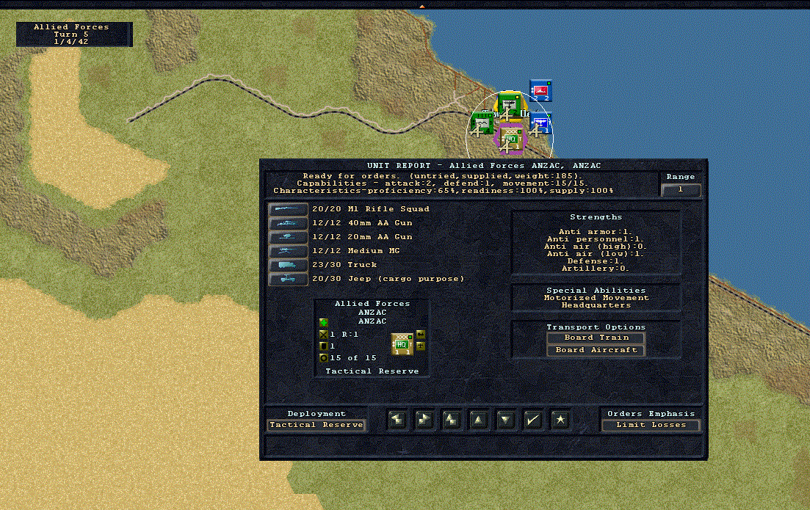The image size is (810, 510).
Task: Click the Board Train button
Action: point(596,338)
